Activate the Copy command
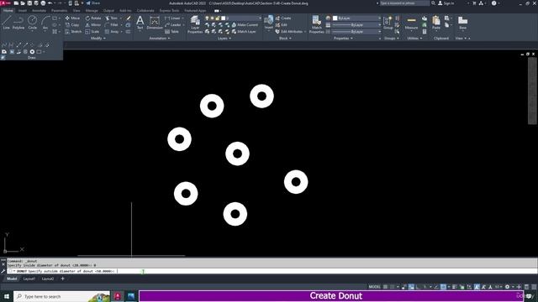This screenshot has width=538, height=302. click(72, 24)
